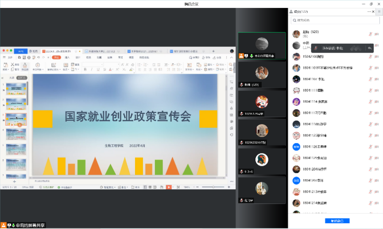Open new tab with plus in WPS tab bar
Image resolution: width=383 pixels, height=229 pixels.
tap(213, 51)
